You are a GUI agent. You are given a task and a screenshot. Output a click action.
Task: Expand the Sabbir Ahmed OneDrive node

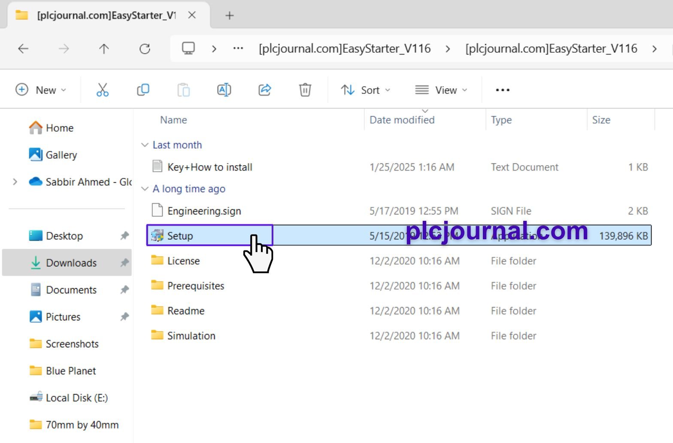[x=15, y=182]
